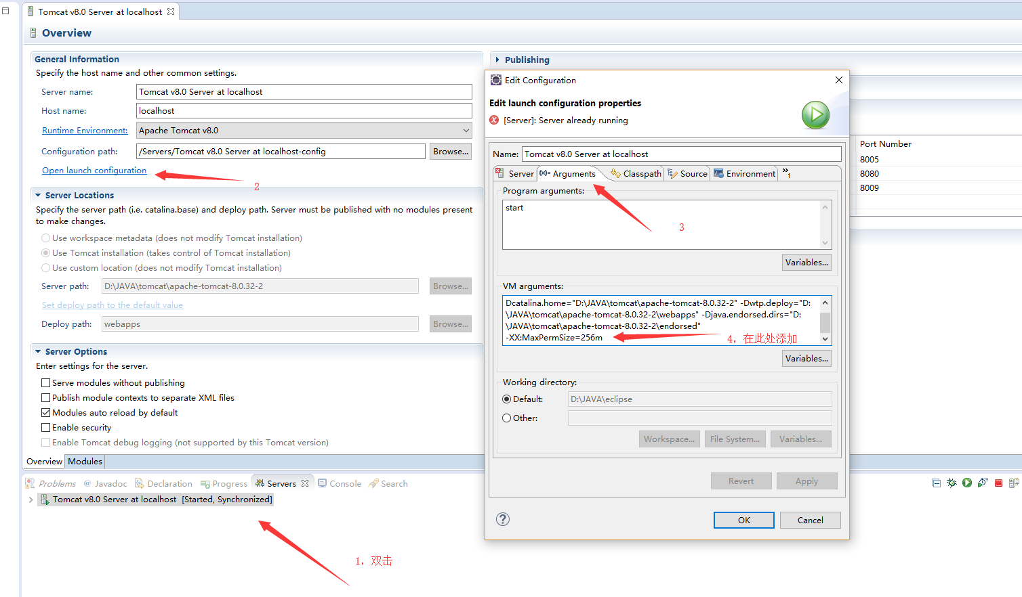
Task: Select Use workspace metadata radio option
Action: coord(45,238)
